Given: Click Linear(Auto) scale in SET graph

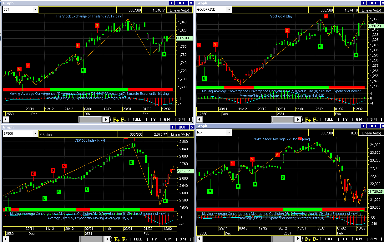Looking at the screenshot, I should pyautogui.click(x=180, y=10).
